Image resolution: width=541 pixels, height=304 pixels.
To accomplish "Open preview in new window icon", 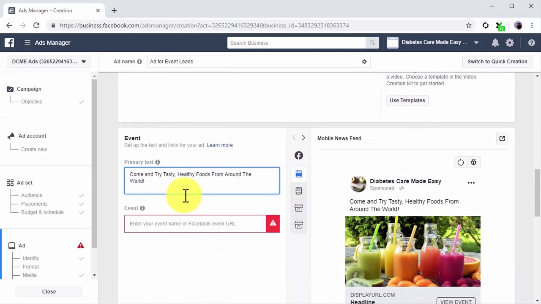I will tap(502, 138).
